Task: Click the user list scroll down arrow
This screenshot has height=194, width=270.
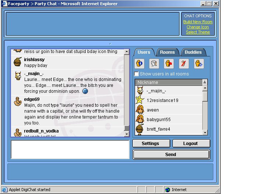Action: pyautogui.click(x=205, y=133)
